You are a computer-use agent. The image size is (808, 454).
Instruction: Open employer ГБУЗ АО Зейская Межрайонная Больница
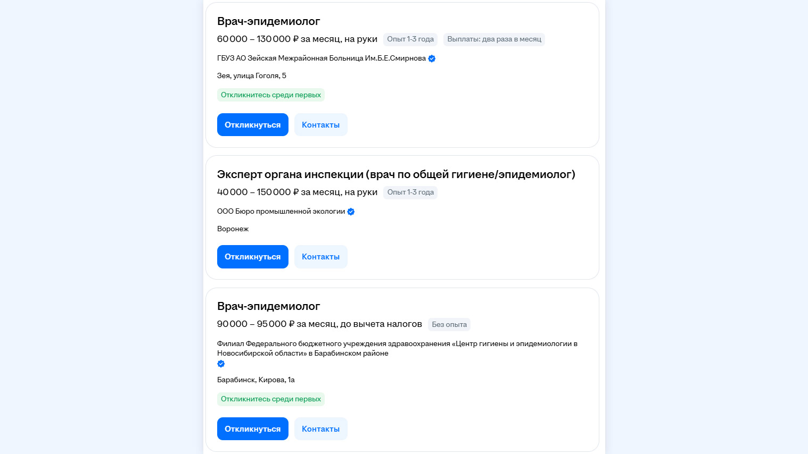321,58
